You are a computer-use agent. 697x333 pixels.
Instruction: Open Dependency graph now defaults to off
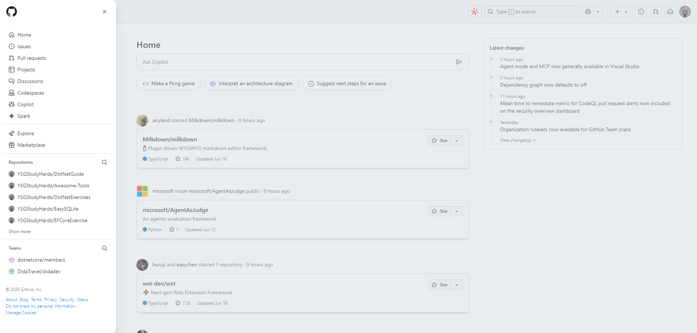click(x=543, y=85)
